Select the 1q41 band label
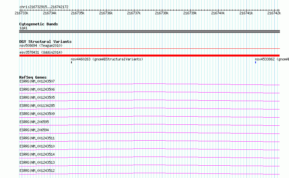 [23, 28]
